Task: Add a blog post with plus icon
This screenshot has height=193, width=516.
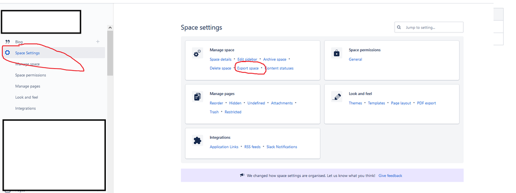Action: (x=98, y=42)
